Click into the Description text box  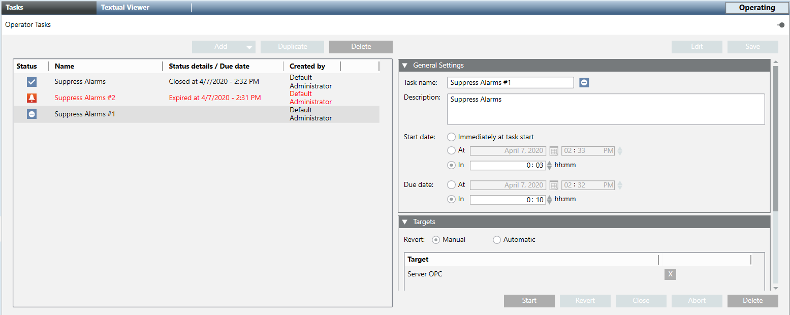click(606, 109)
